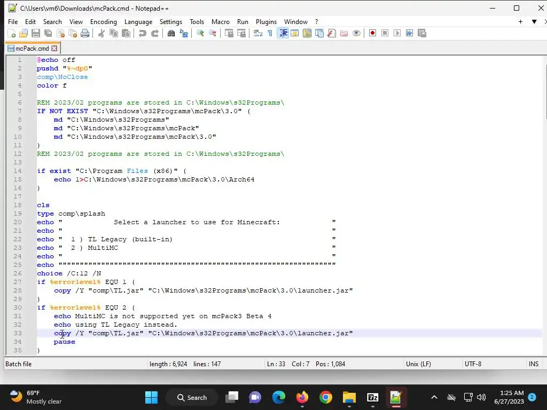The image size is (547, 410).
Task: Open the Encoding menu
Action: pos(104,21)
